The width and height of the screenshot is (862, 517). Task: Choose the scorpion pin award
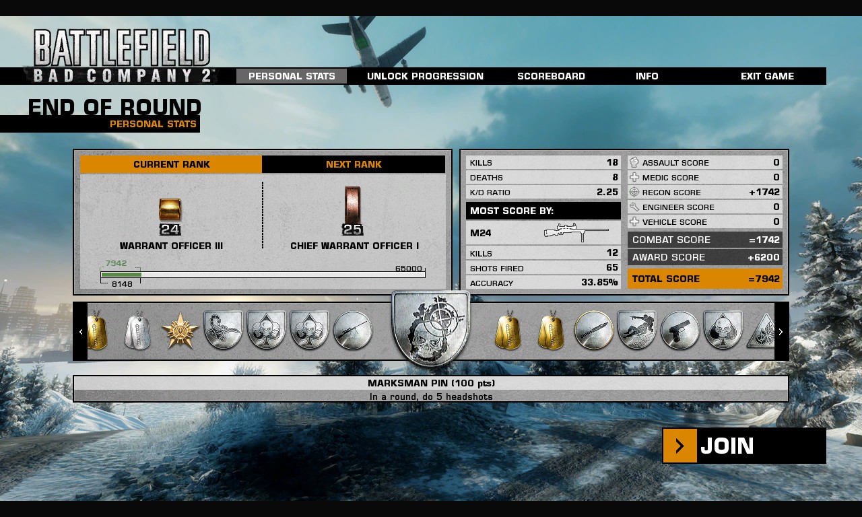[223, 330]
